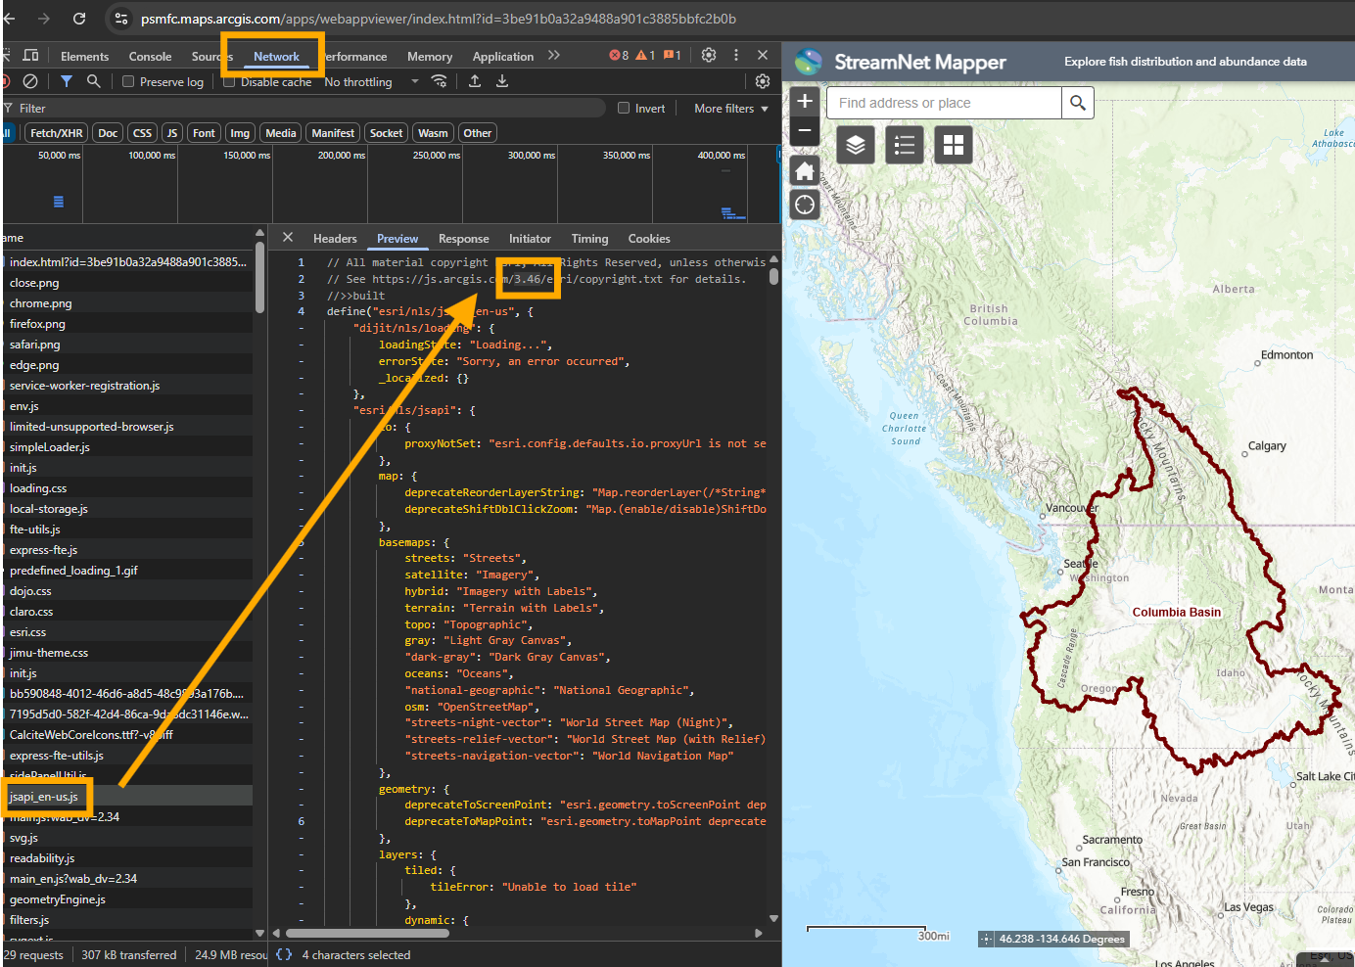Open the No throttling dropdown
This screenshot has width=1355, height=967.
point(372,82)
